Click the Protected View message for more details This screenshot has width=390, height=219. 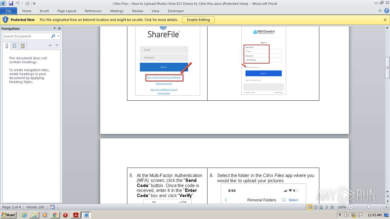[109, 20]
